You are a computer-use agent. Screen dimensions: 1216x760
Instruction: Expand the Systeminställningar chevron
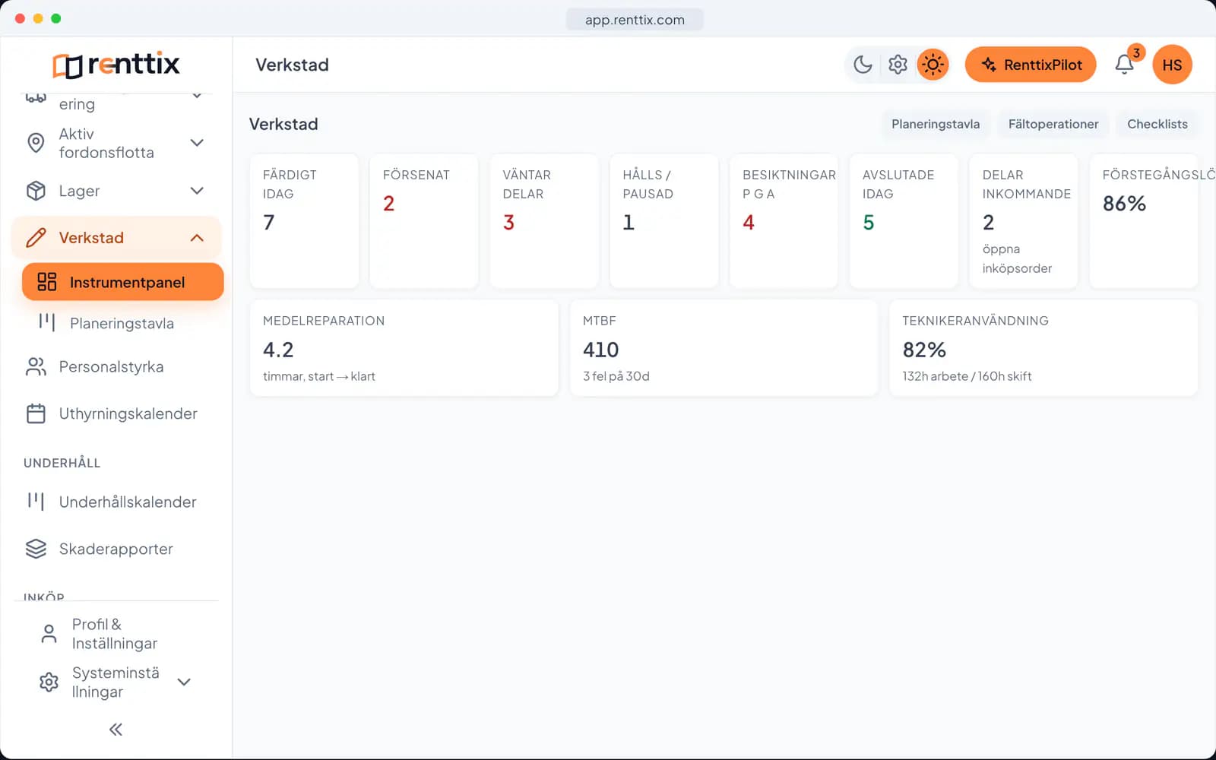pyautogui.click(x=184, y=682)
